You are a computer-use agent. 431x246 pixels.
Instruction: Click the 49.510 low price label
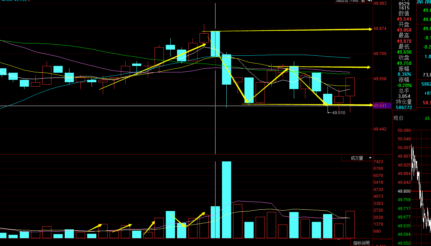(x=339, y=112)
